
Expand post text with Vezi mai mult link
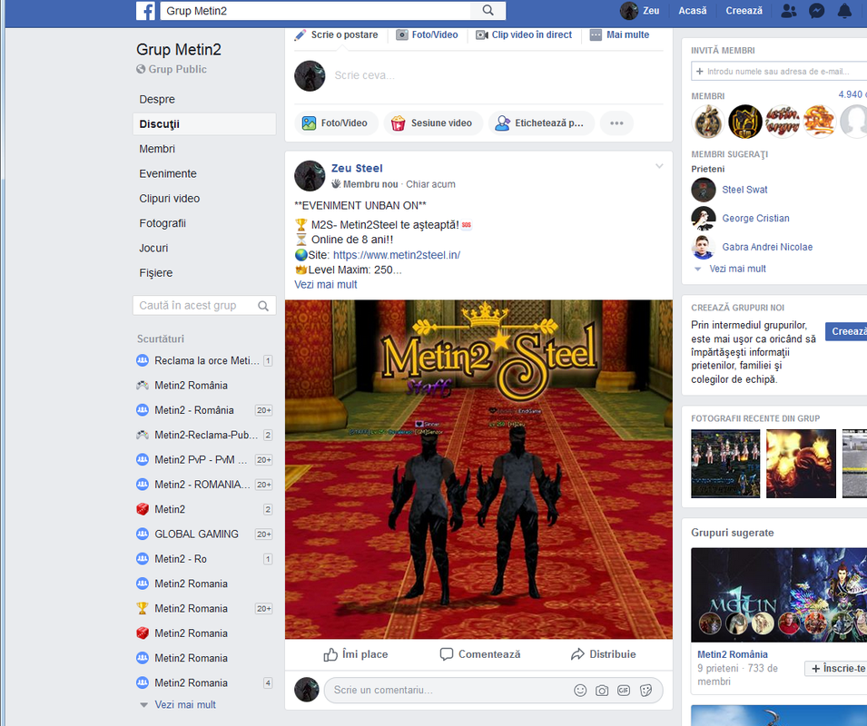tap(326, 285)
